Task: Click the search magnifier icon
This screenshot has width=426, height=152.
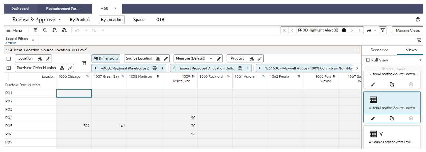Action: (x=45, y=30)
